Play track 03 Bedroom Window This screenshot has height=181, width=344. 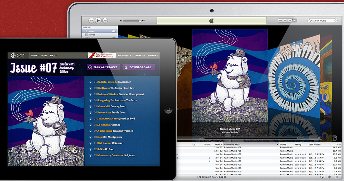[x=90, y=94]
